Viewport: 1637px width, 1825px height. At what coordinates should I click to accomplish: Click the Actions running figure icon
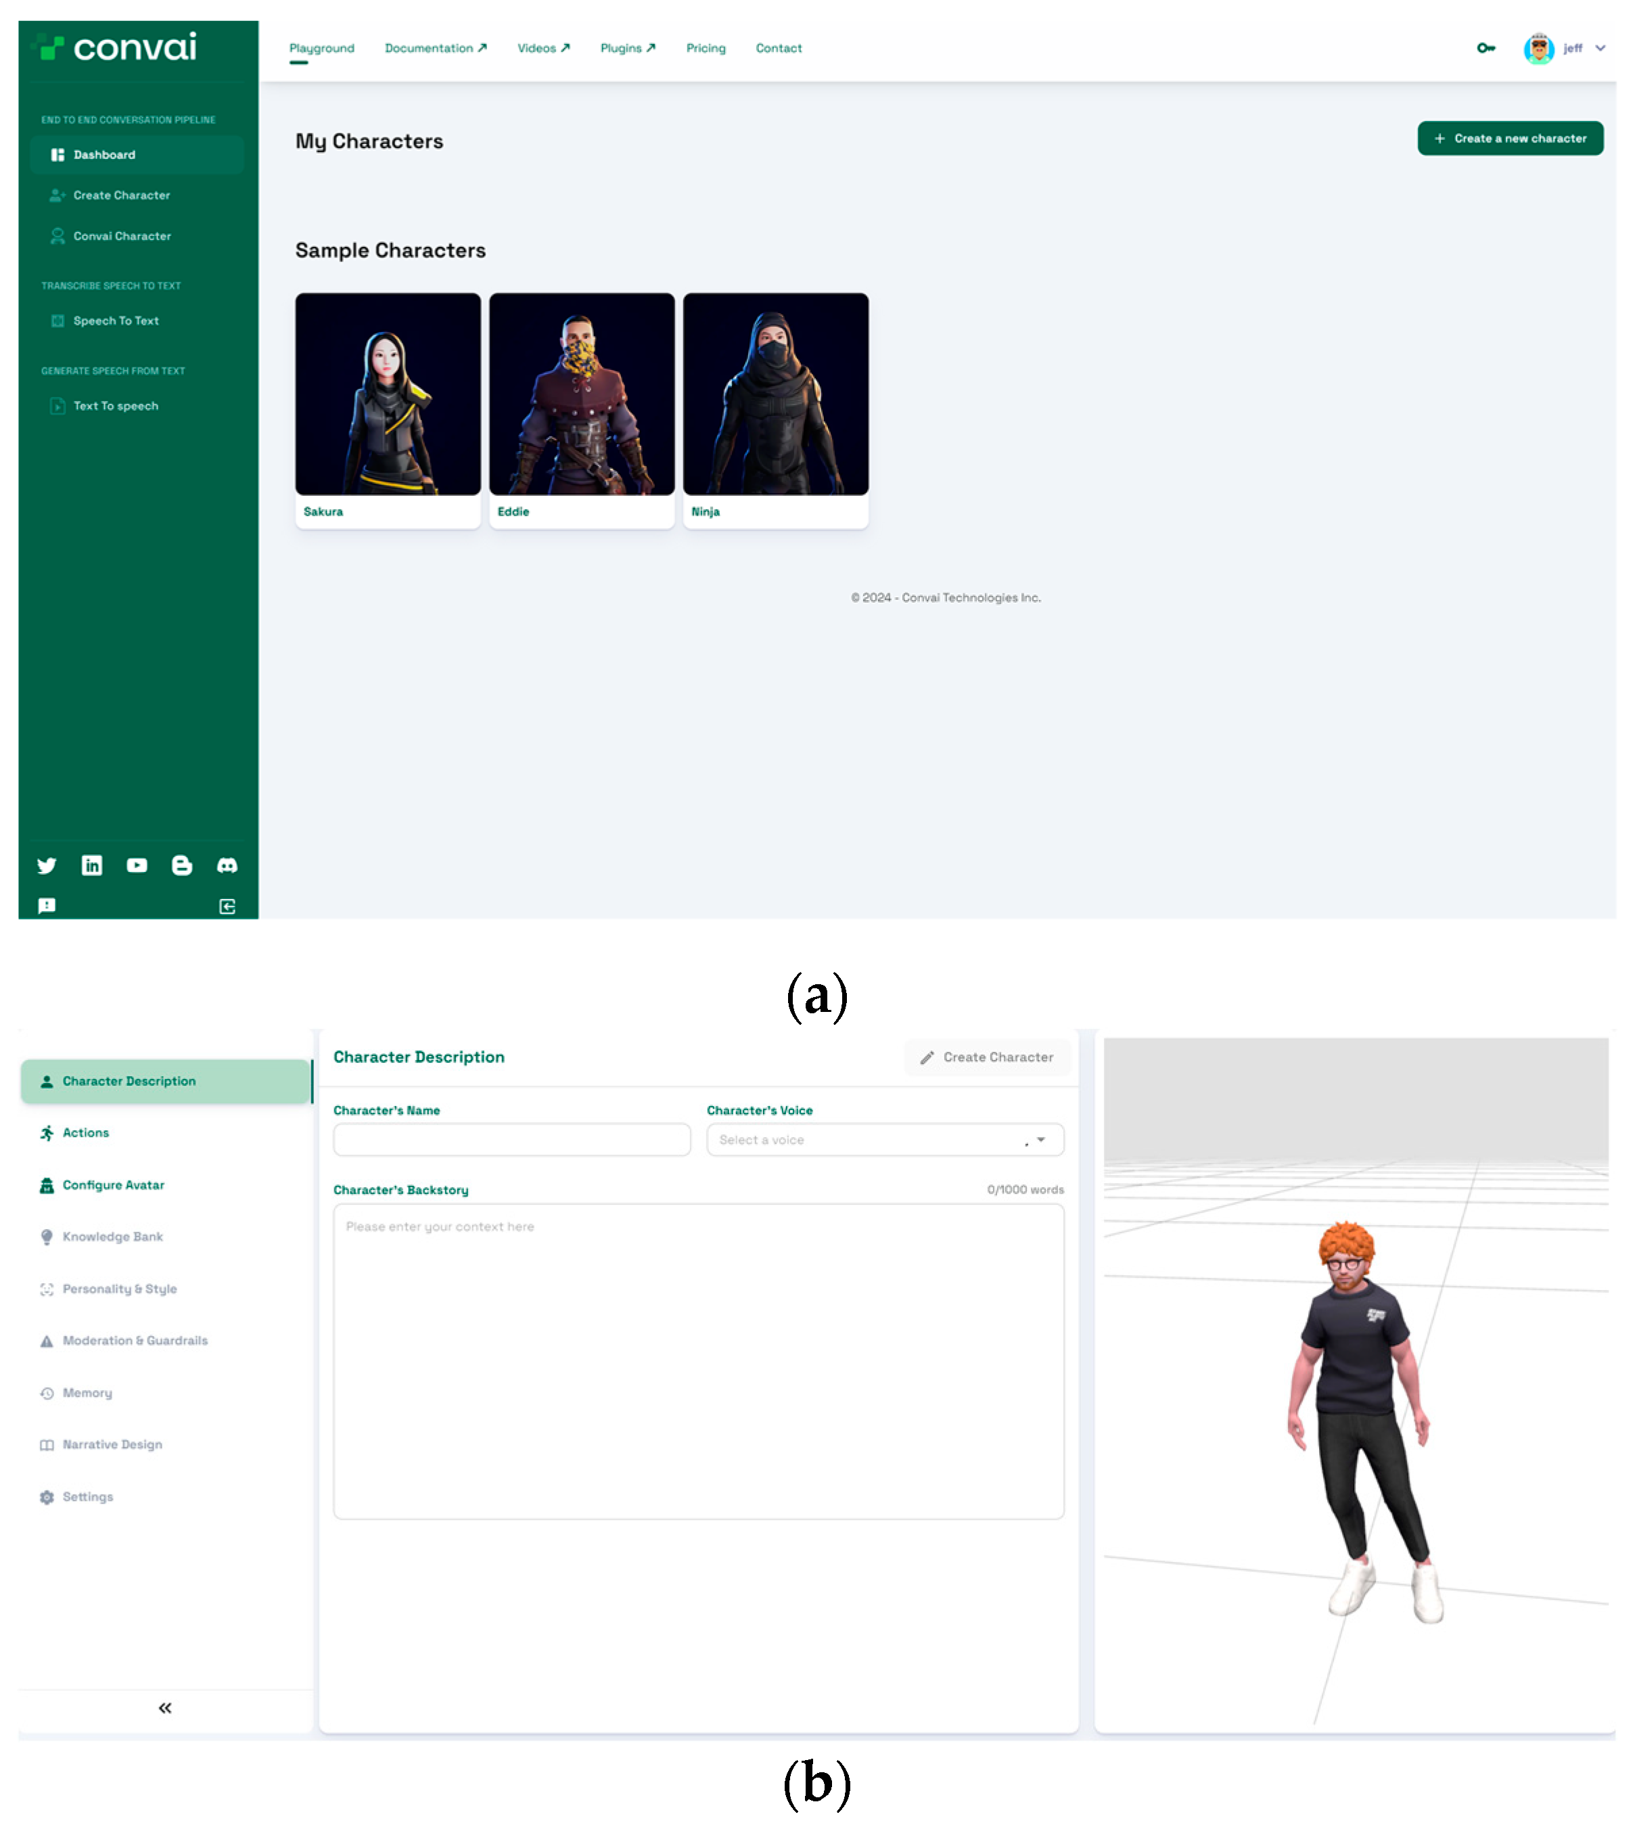47,1133
